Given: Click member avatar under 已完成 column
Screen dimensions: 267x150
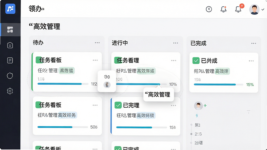Looking at the screenshot, I should [198, 106].
